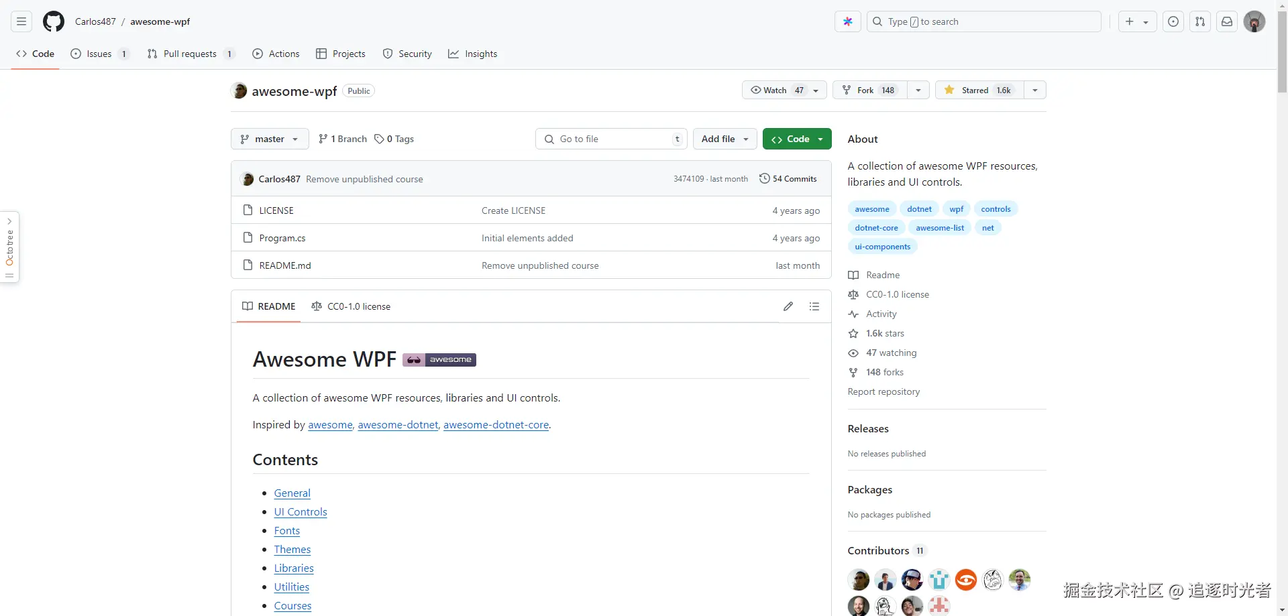Open the Pull requests icon in header
The image size is (1288, 616).
1200,21
